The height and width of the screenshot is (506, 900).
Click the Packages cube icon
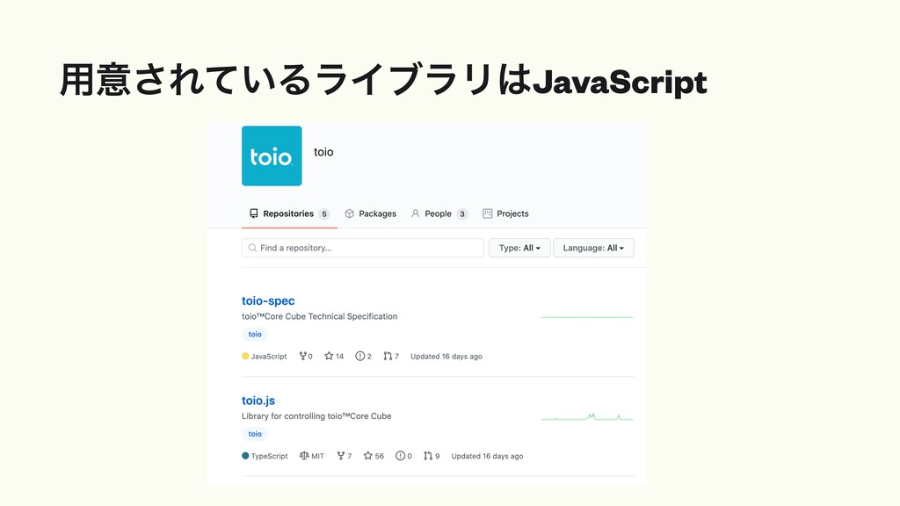point(350,213)
